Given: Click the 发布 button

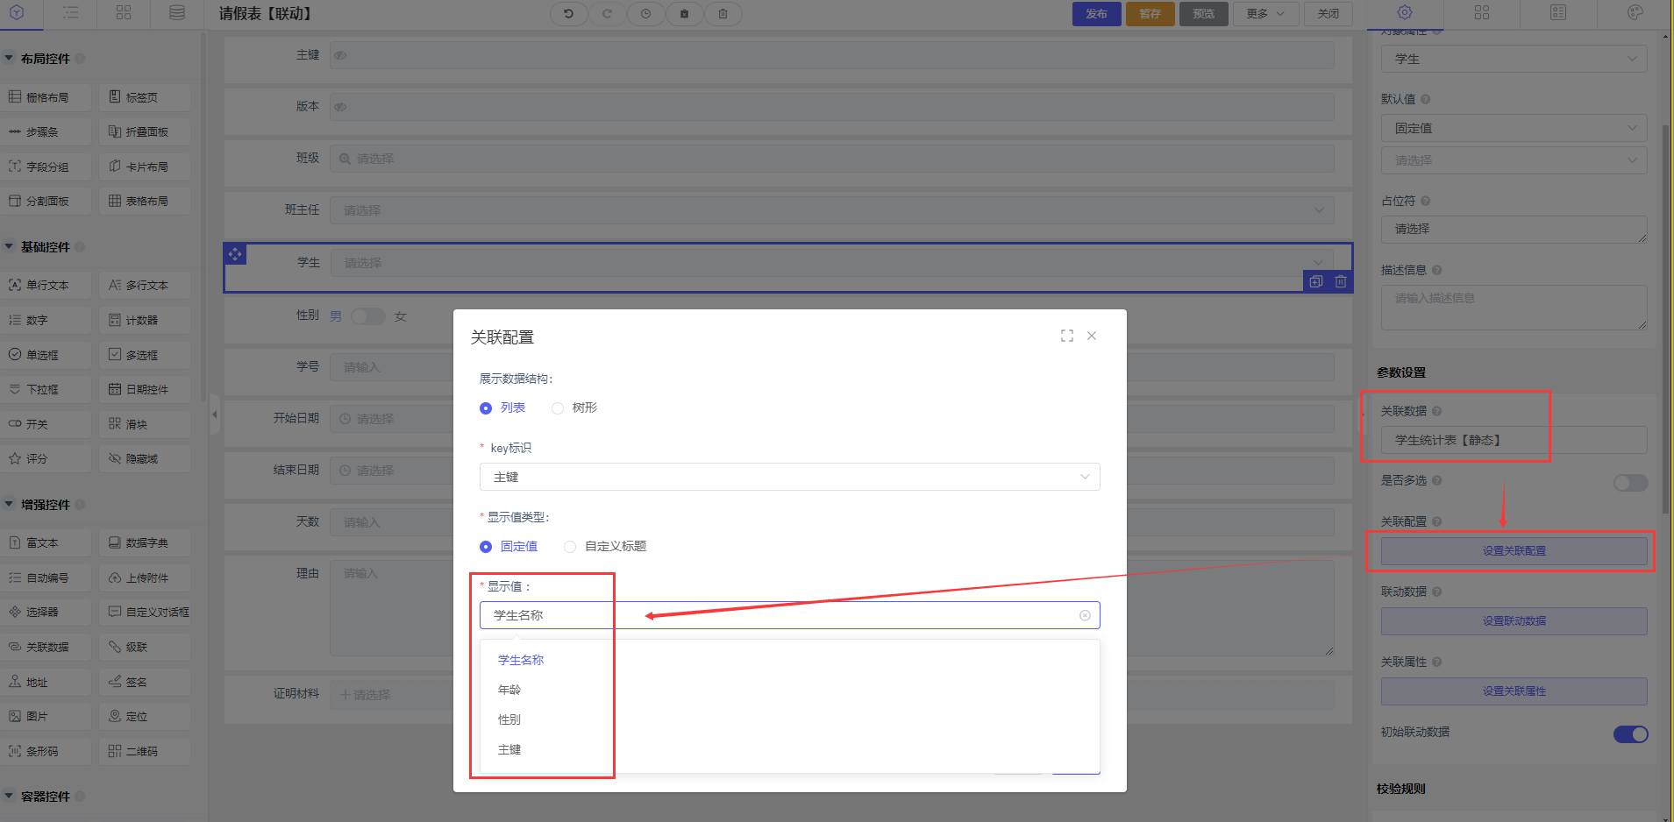Looking at the screenshot, I should pyautogui.click(x=1096, y=14).
